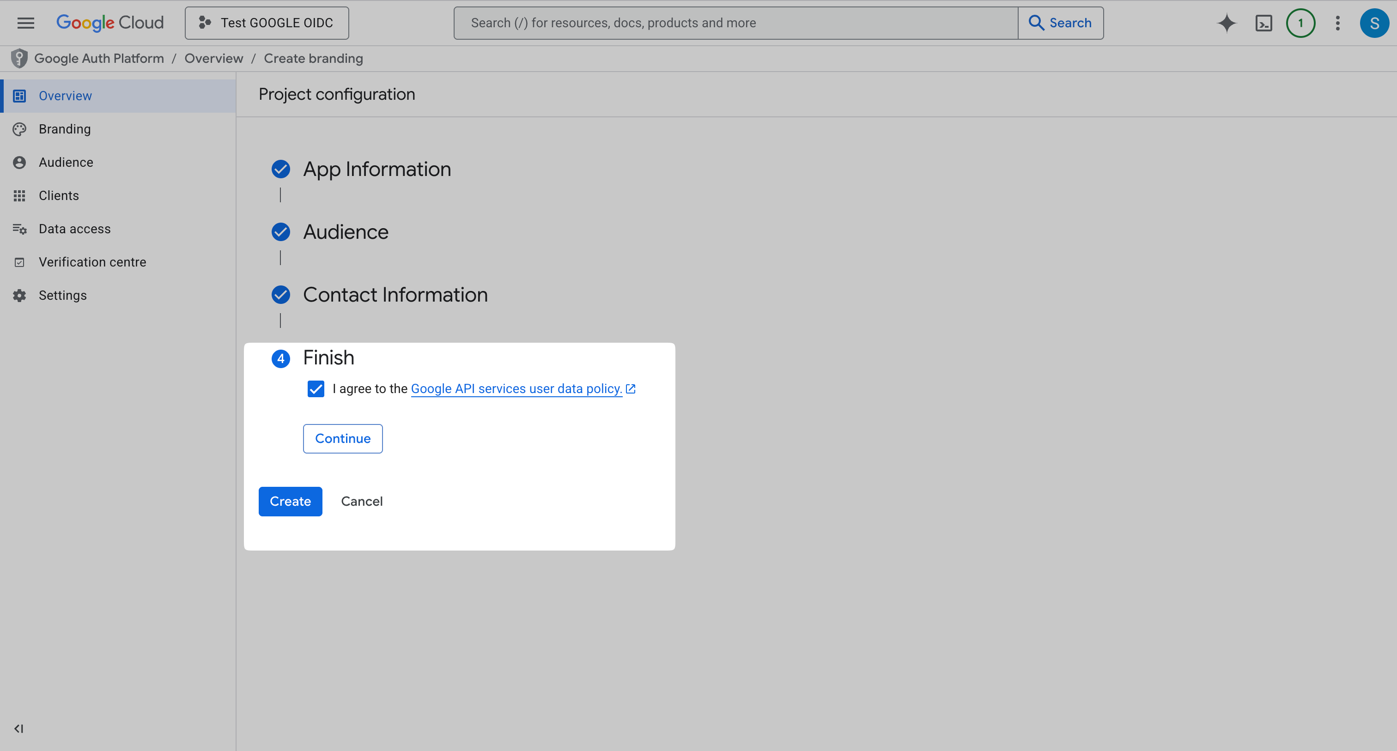The height and width of the screenshot is (751, 1397).
Task: Open the three-dot options menu
Action: click(1337, 23)
